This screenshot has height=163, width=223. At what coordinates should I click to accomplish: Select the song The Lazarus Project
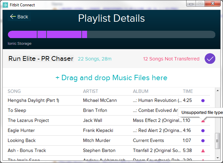tap(28, 121)
